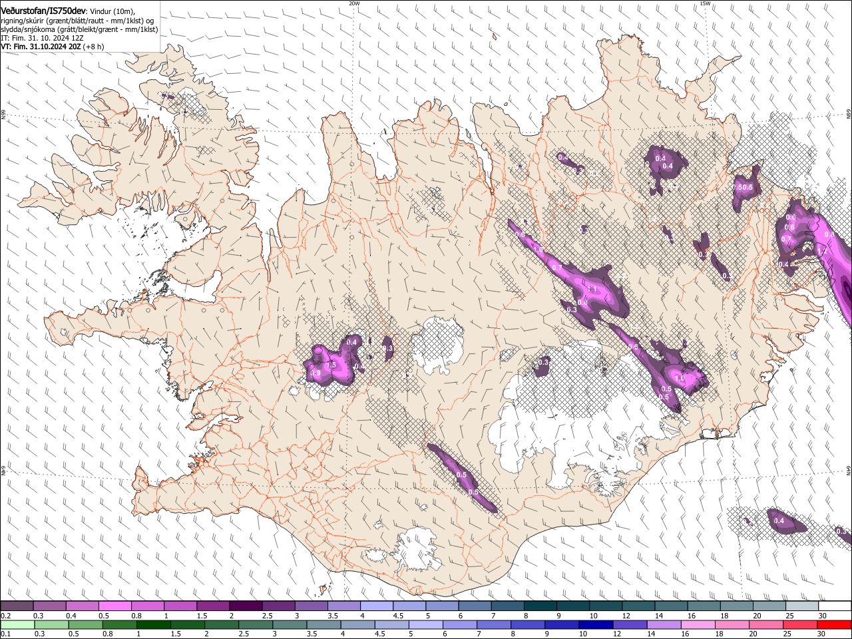Click the pale green 0.1–0.3 rain legend swatch
The width and height of the screenshot is (852, 639).
(x=17, y=625)
